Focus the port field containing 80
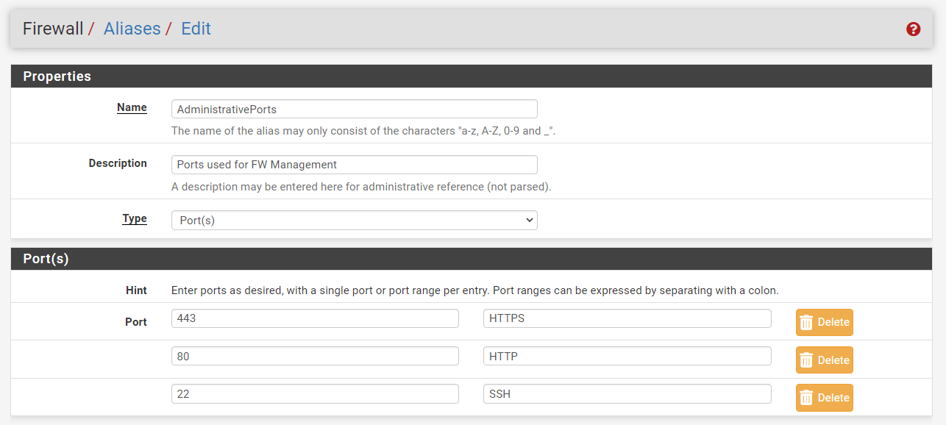 pyautogui.click(x=315, y=356)
